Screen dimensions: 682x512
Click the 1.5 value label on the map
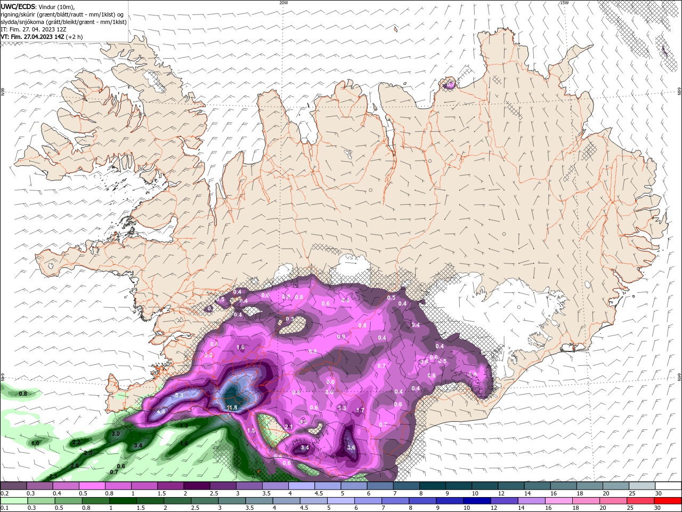(x=251, y=430)
